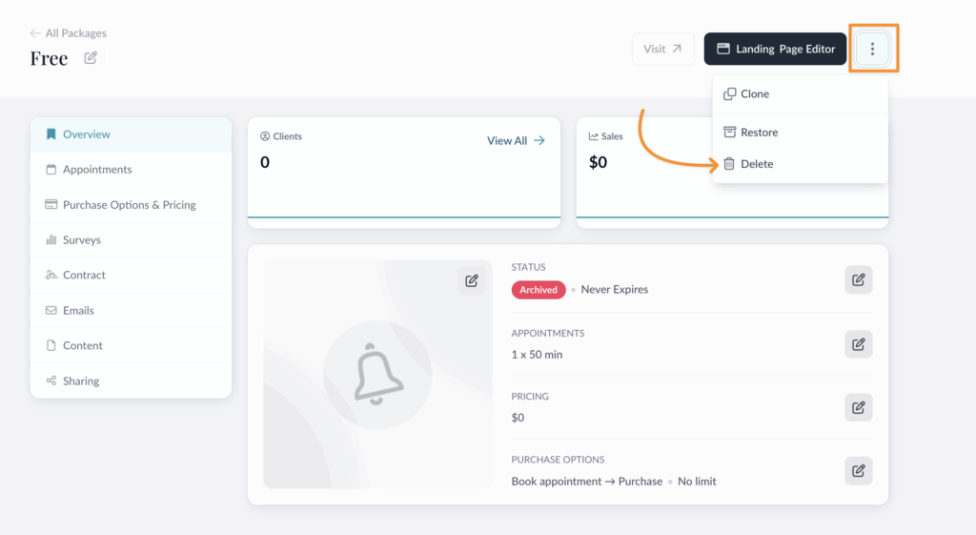Go to the Surveys sidebar tab
The image size is (976, 535).
[x=81, y=240]
